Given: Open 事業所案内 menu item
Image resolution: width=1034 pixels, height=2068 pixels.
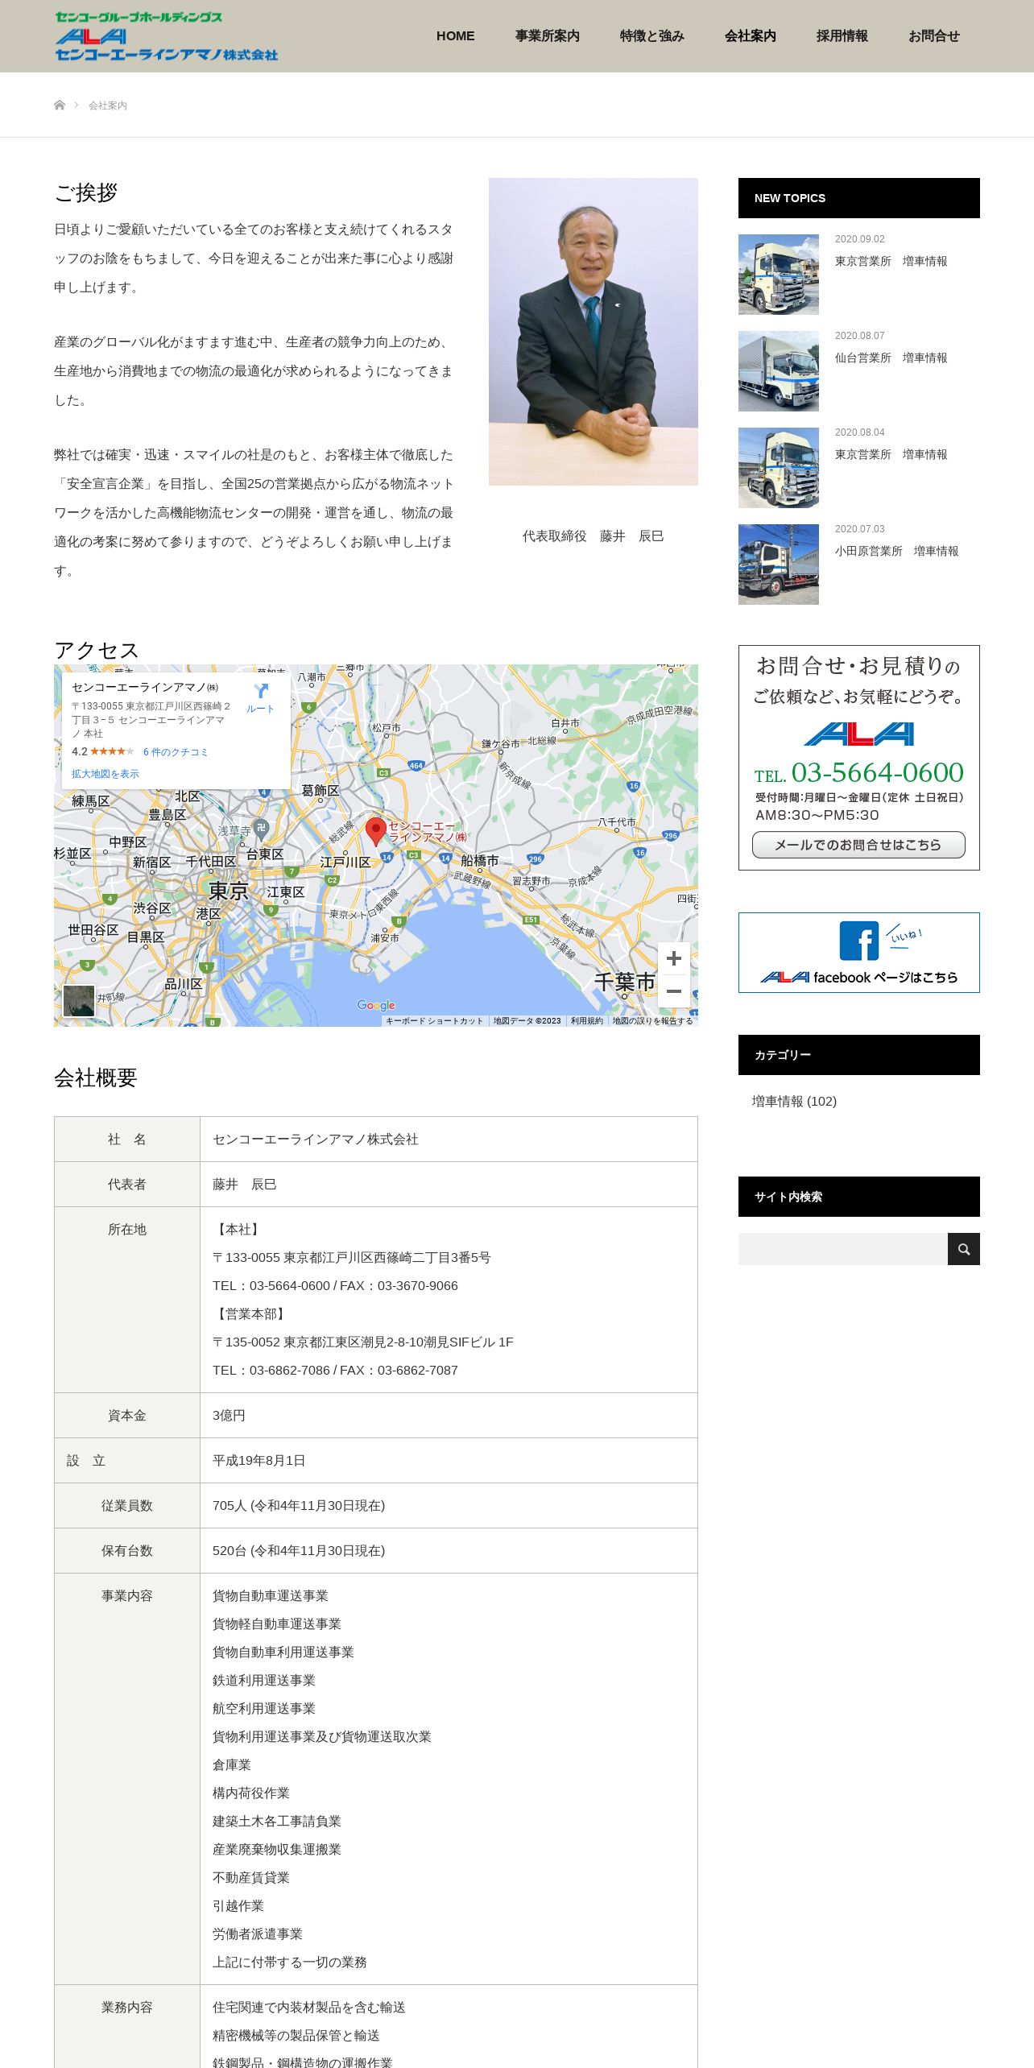Looking at the screenshot, I should click(548, 36).
